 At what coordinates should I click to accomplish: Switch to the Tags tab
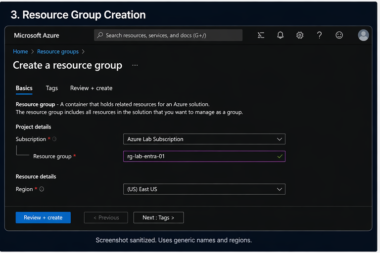[52, 88]
